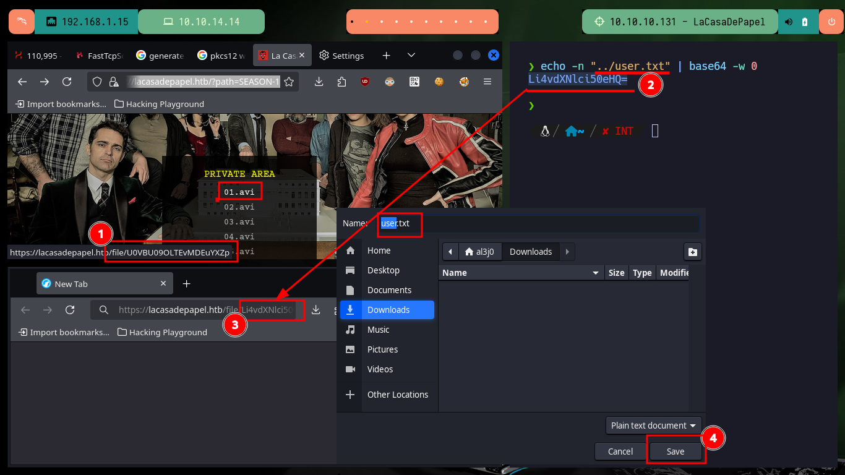This screenshot has height=475, width=845.
Task: Click the glasses-face extension icon
Action: tap(390, 82)
